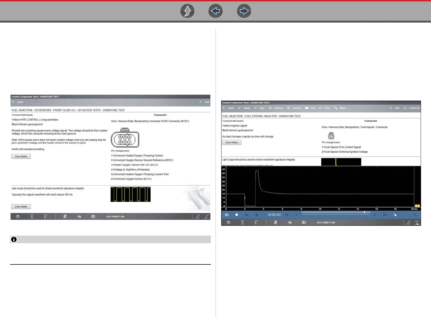Enable Cursors in injector test toolbar
The width and height of the screenshot is (431, 333).
coord(276,108)
